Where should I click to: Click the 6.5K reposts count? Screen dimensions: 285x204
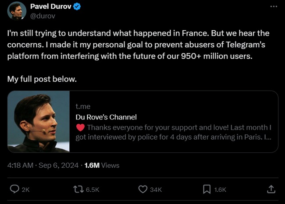pos(93,190)
